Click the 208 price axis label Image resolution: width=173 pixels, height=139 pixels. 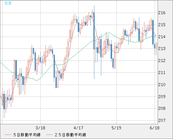point(162,109)
